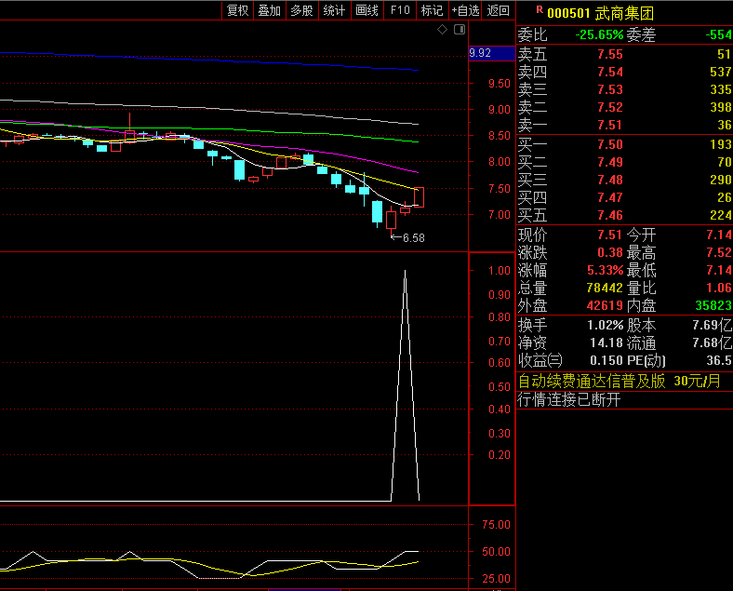Click the diamond icon above chart
733x591 pixels.
[x=443, y=31]
